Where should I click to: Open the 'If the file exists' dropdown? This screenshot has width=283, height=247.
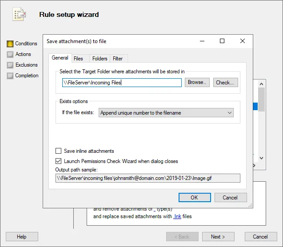pos(166,113)
